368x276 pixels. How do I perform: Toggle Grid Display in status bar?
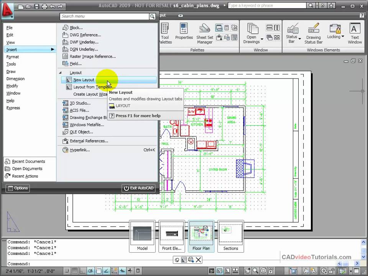coord(75,271)
